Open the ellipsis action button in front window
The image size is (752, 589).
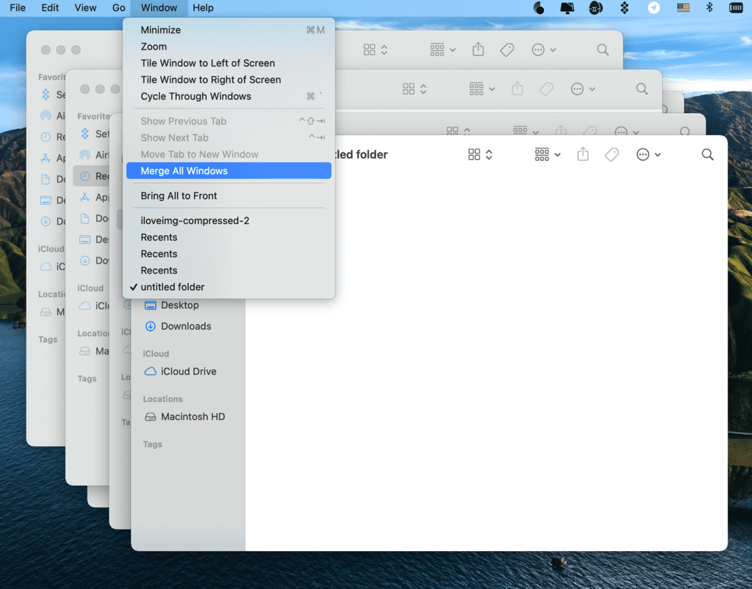(x=643, y=154)
